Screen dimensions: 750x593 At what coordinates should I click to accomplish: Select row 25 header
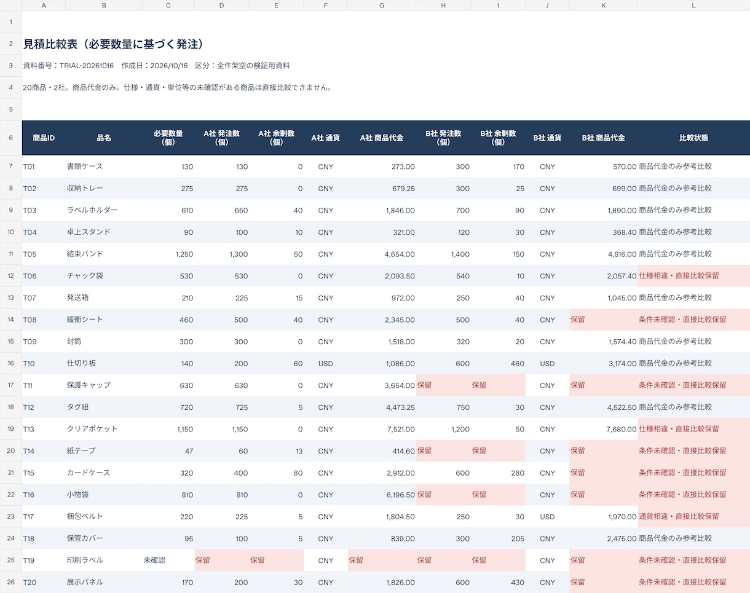[x=11, y=560]
